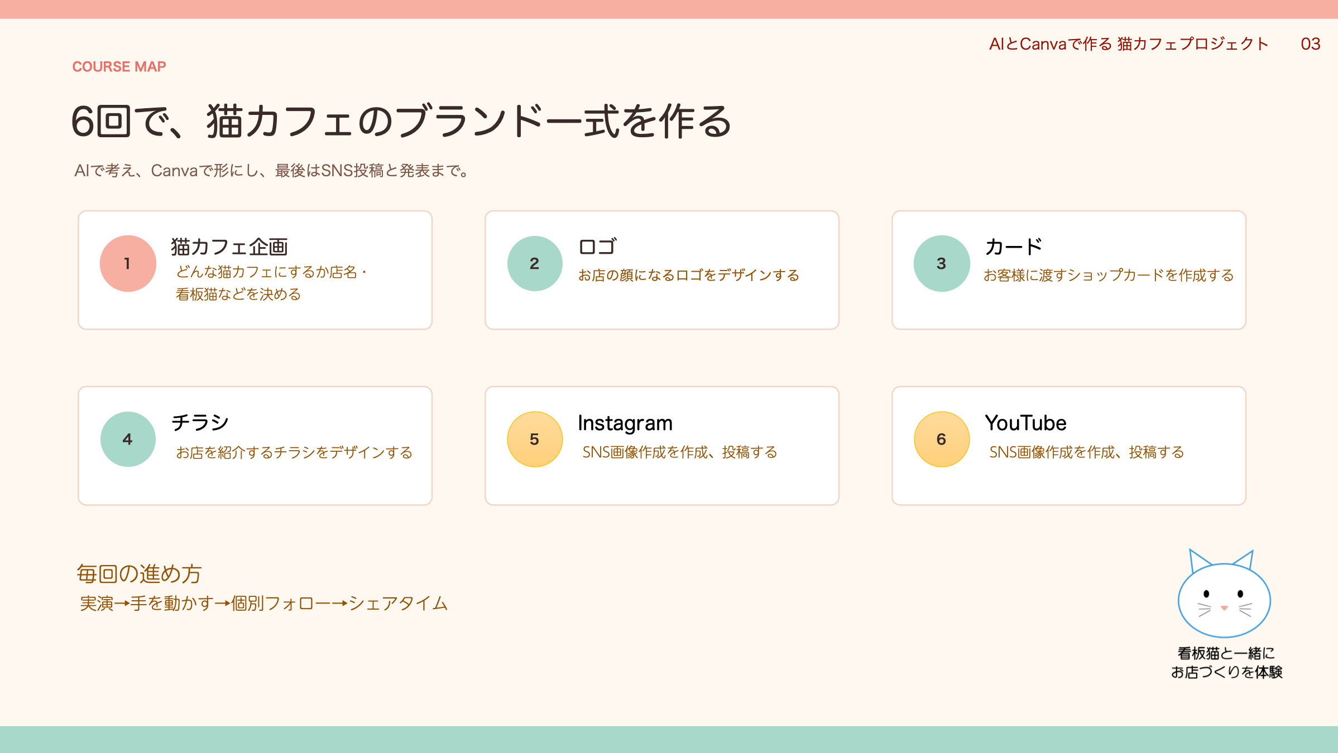
Task: Click the number 4 circle badge
Action: tap(128, 439)
